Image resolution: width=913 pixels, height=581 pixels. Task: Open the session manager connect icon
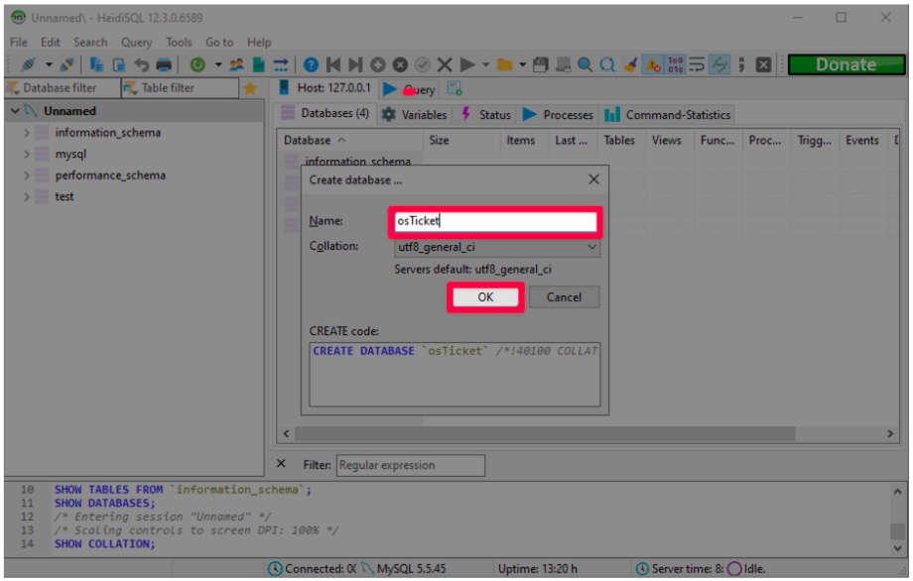point(28,64)
